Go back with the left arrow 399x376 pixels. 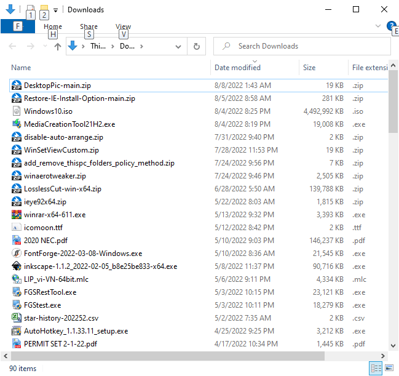12,46
